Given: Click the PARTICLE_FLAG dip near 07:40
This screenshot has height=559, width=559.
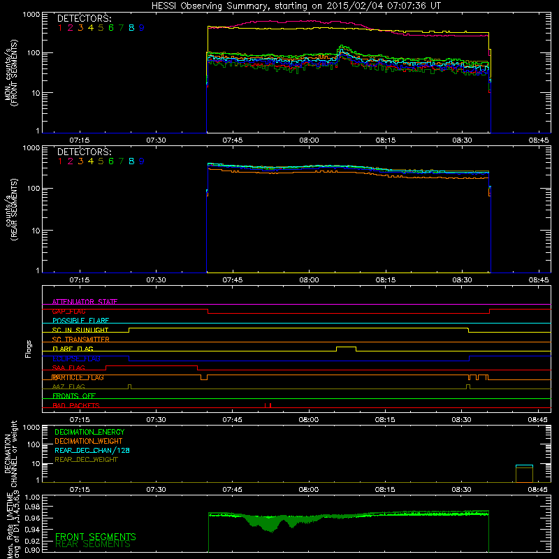Looking at the screenshot, I should pos(204,377).
